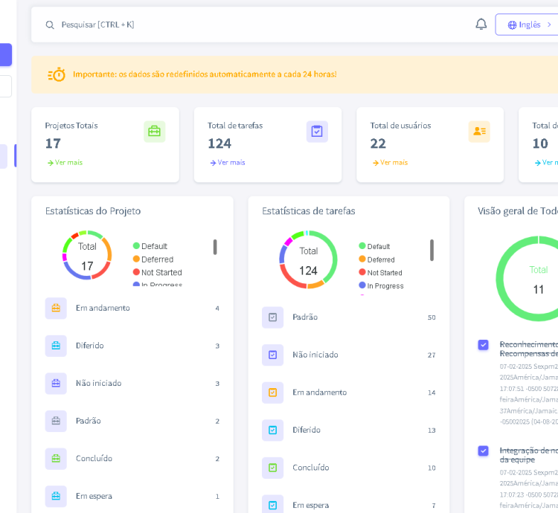Open Ver mais under Projetos Totais
The height and width of the screenshot is (513, 558).
click(x=65, y=163)
